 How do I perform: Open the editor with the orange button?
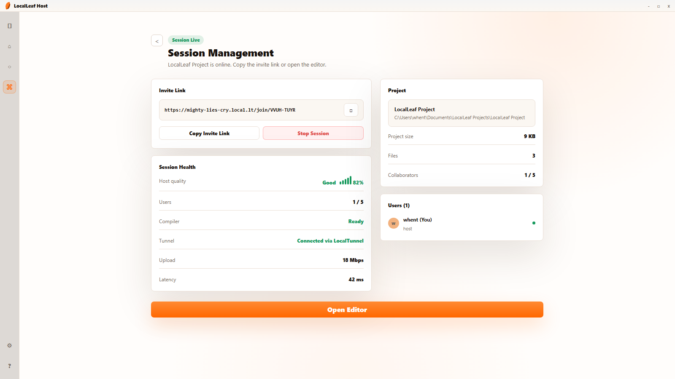tap(347, 310)
